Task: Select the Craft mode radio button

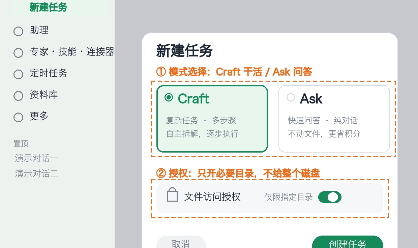Action: click(x=169, y=97)
